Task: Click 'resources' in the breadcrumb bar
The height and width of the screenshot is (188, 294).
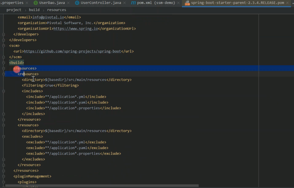Action: 56,10
